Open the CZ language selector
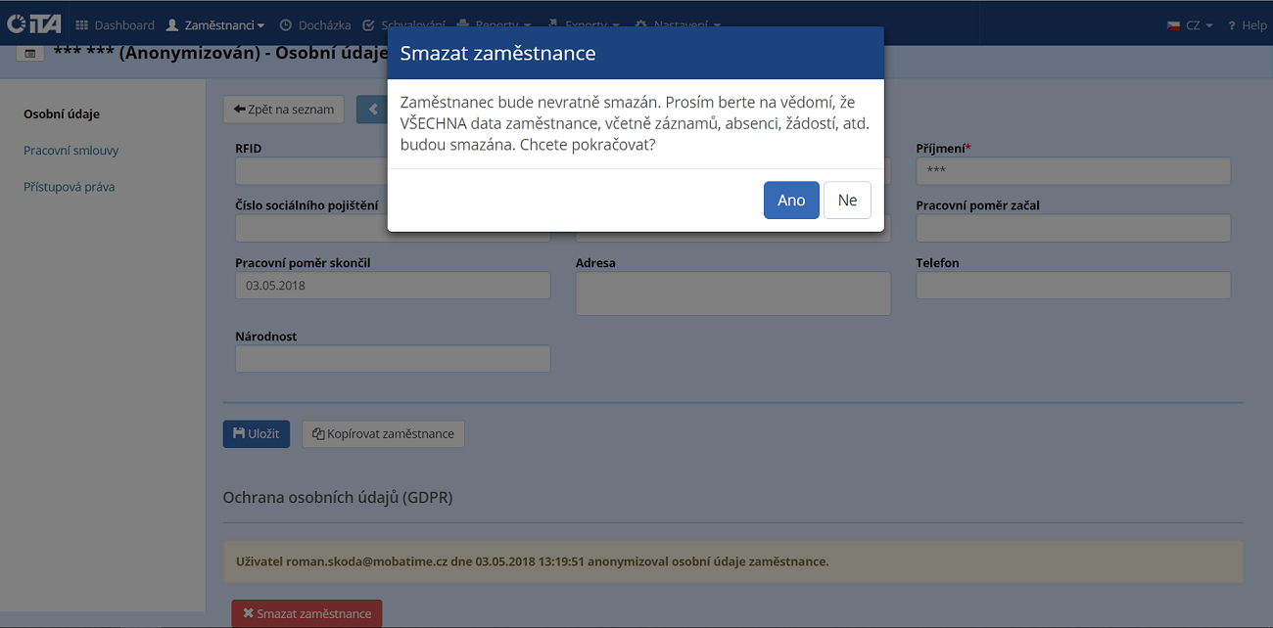The width and height of the screenshot is (1273, 628). (1190, 25)
